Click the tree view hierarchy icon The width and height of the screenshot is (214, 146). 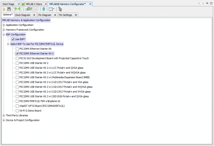[60, 9]
